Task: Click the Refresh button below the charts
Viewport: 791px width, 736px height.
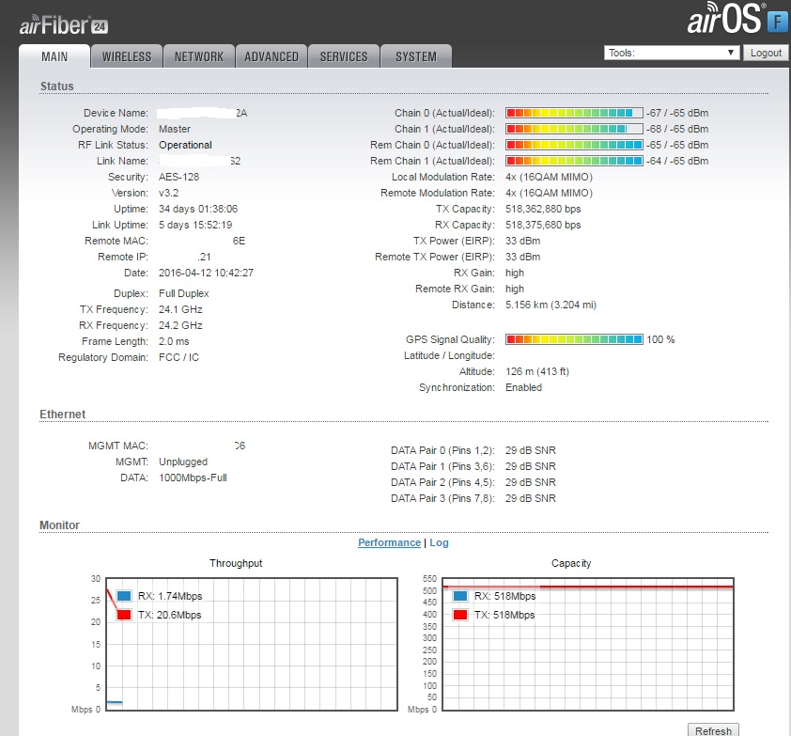Action: click(x=713, y=730)
